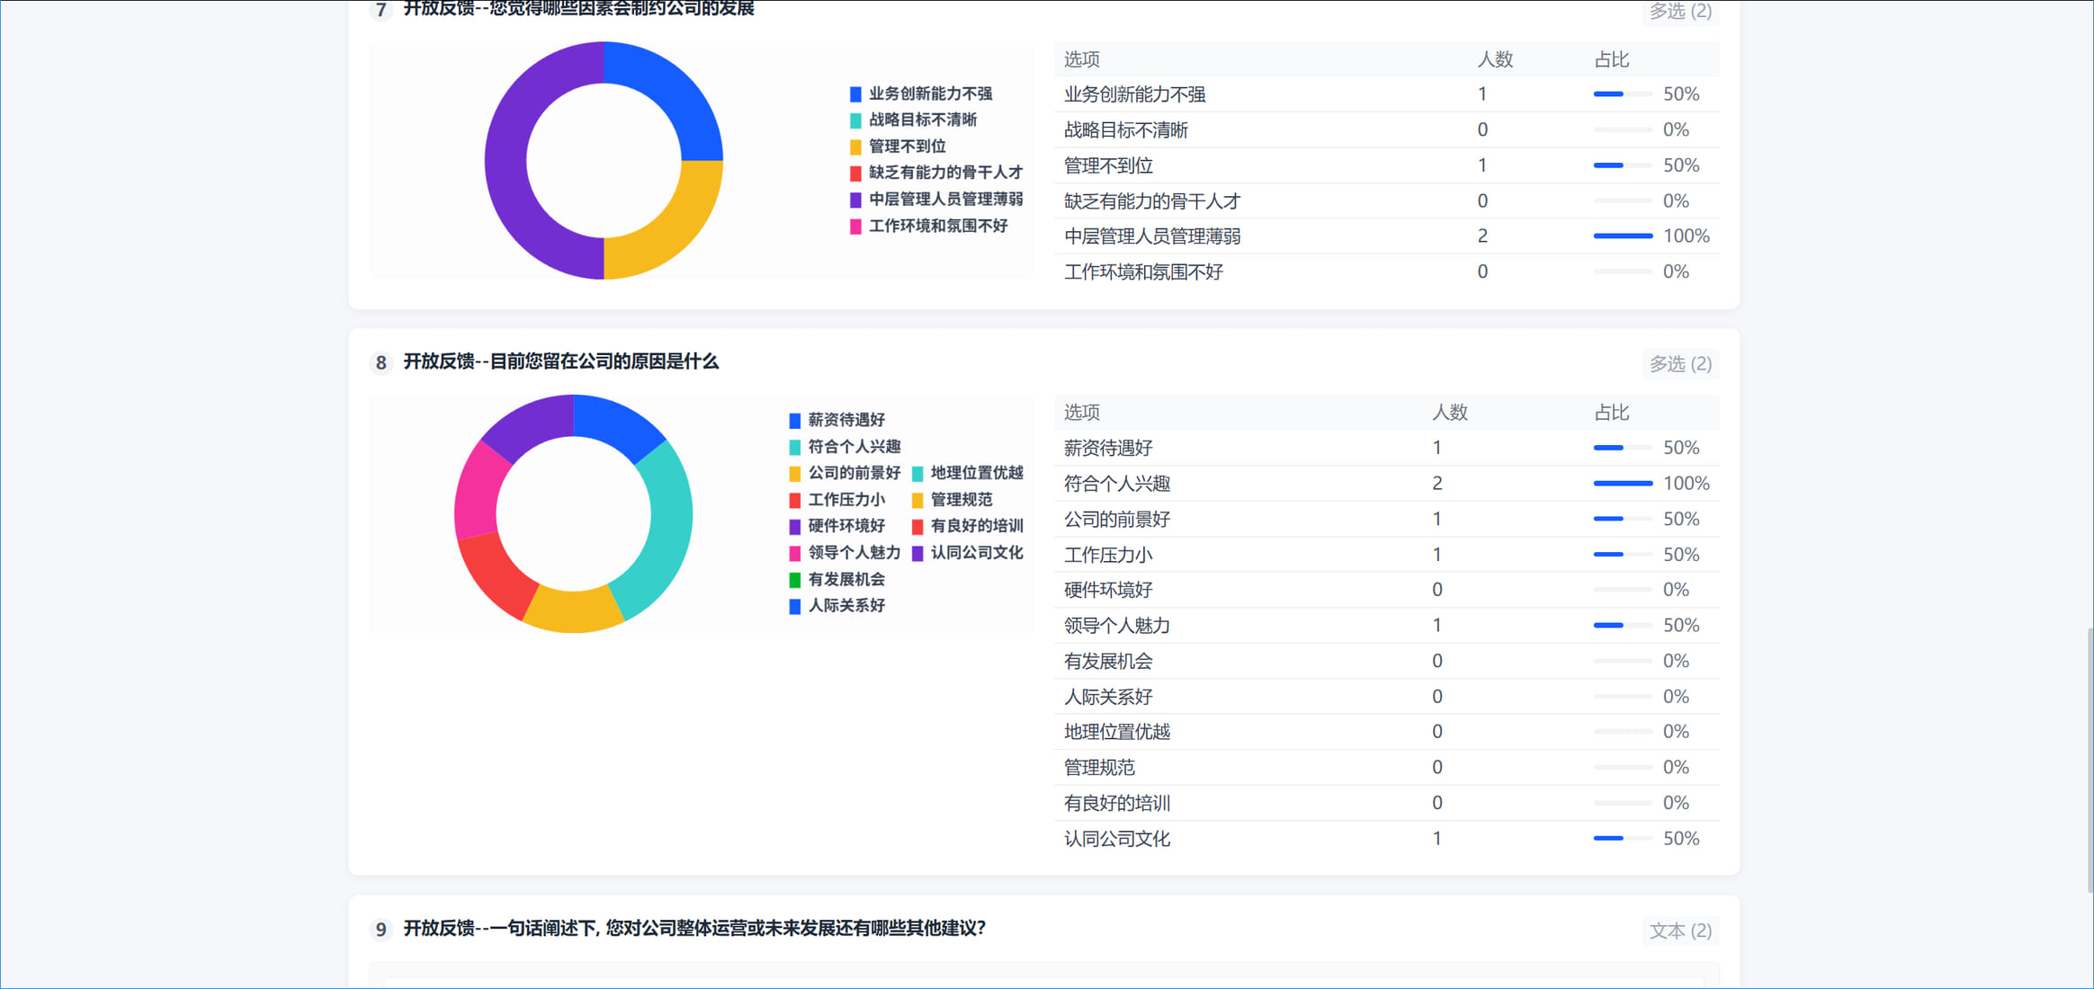Select the teal 符合个人兴趣 legend icon
Screen dimensions: 2094x989
tap(793, 447)
